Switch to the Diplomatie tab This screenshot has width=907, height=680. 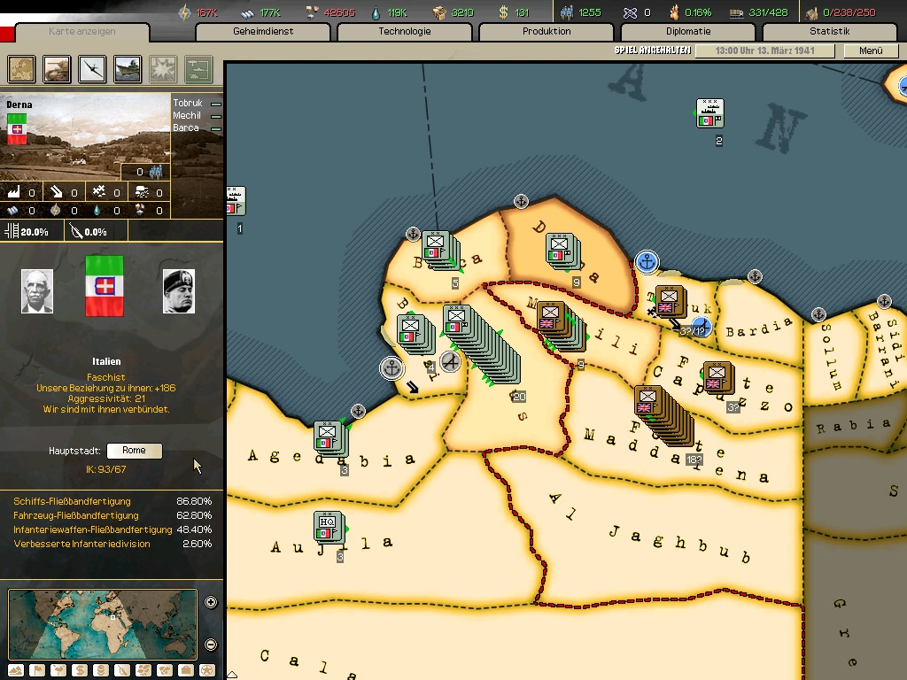coord(688,32)
